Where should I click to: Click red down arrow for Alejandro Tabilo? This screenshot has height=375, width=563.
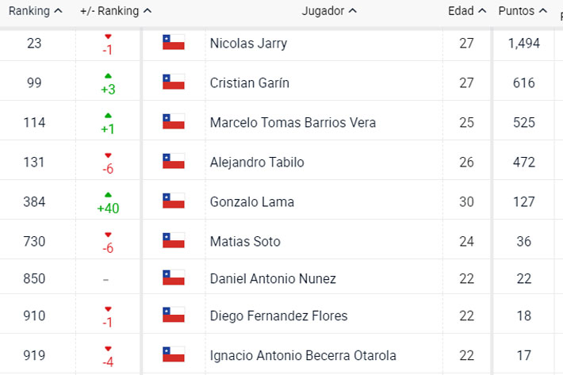coord(108,155)
